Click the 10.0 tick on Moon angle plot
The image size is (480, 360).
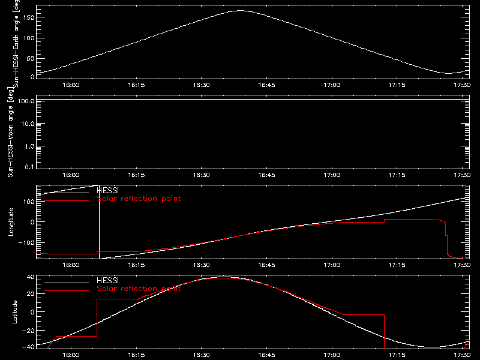[x=28, y=124]
